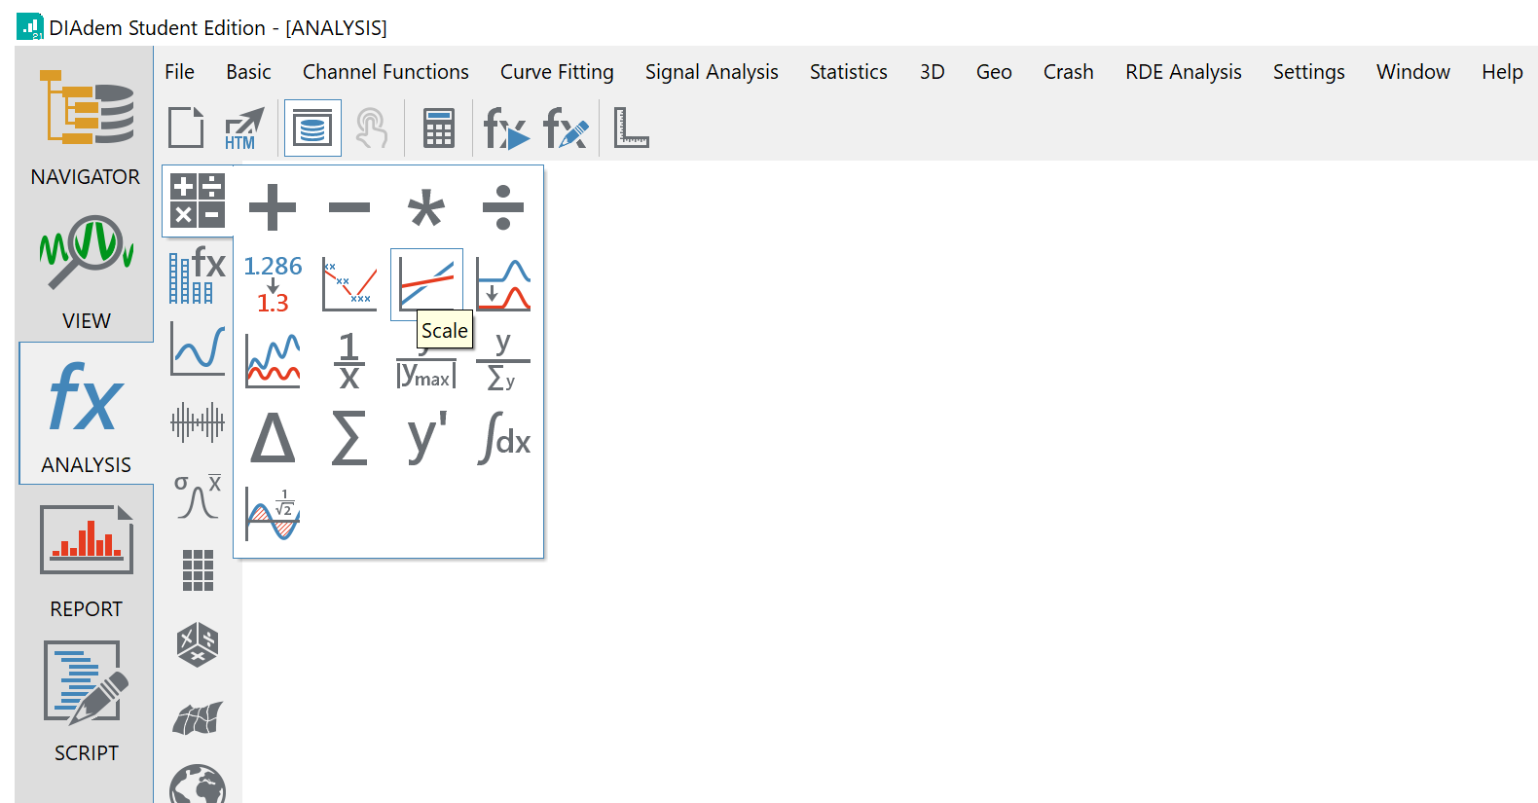The image size is (1538, 803).
Task: Open the dice-like cube group icon
Action: pos(198,644)
